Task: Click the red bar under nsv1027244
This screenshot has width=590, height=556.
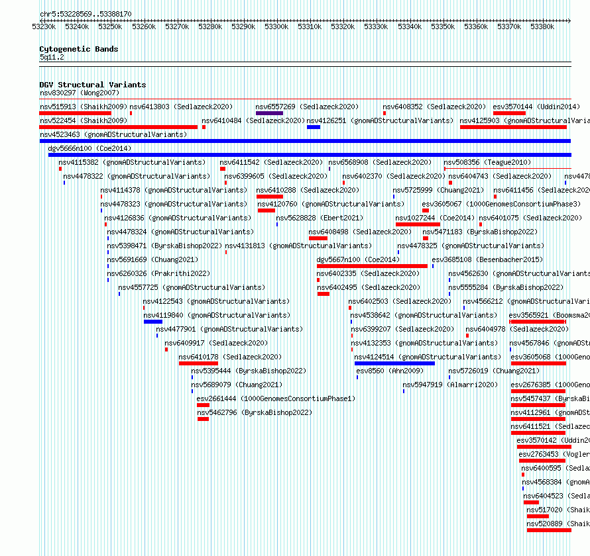Action: click(418, 224)
